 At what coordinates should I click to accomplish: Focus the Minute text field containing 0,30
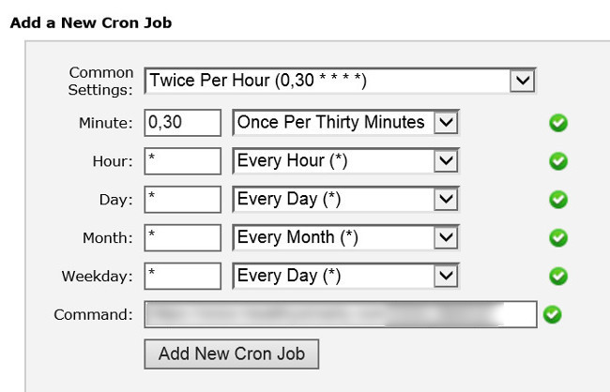(x=183, y=123)
